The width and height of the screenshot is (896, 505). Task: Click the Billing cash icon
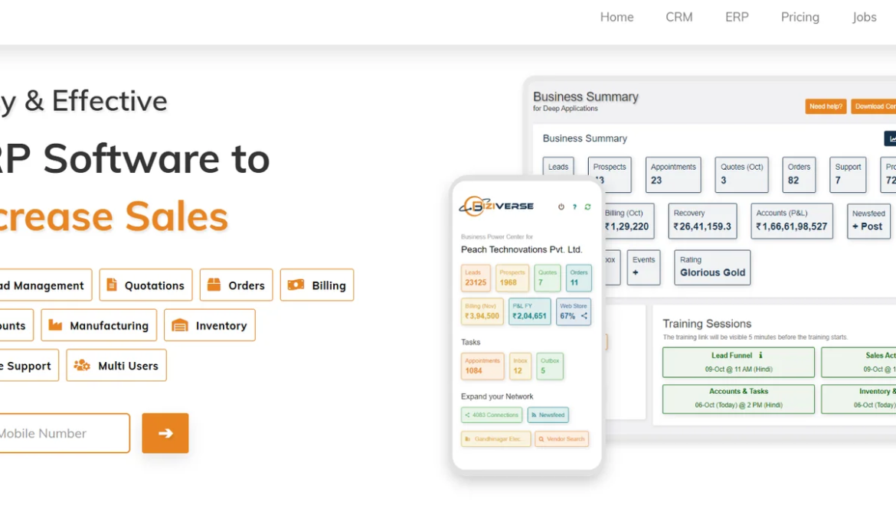pyautogui.click(x=296, y=285)
